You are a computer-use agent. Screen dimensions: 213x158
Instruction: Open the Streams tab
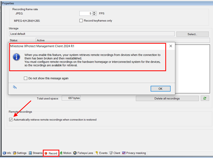(x=36, y=153)
